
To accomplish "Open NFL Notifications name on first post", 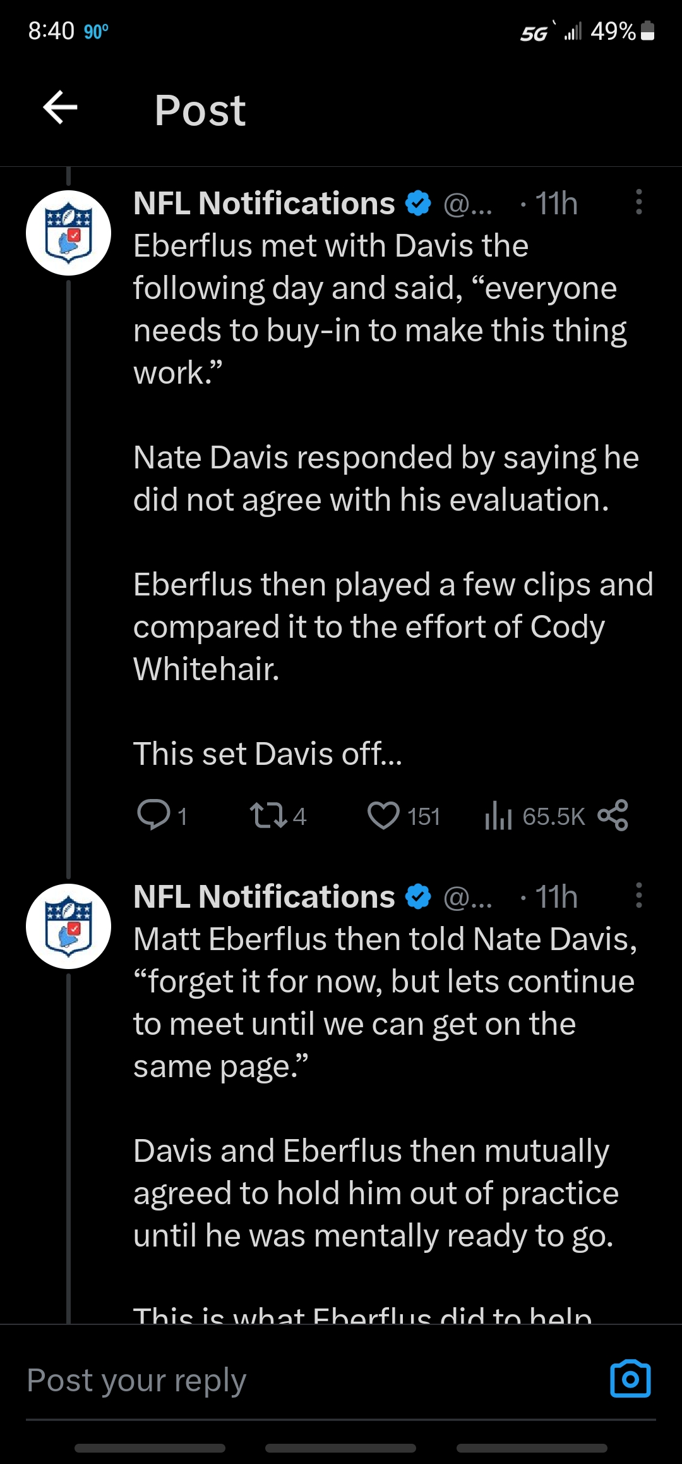I will click(x=264, y=203).
